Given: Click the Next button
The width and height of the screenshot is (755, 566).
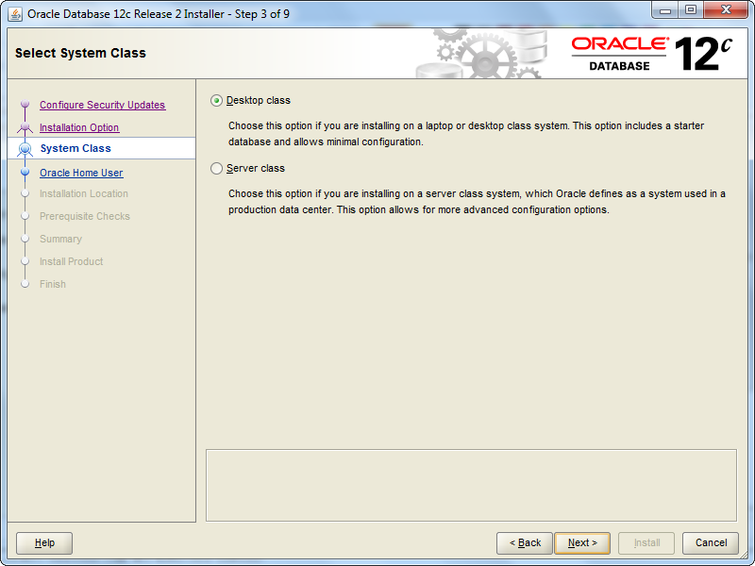Looking at the screenshot, I should click(582, 543).
